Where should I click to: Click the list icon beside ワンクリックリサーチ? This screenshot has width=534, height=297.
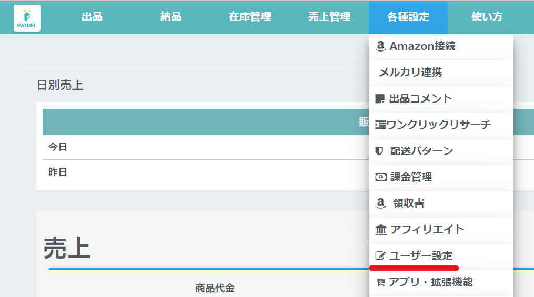pos(380,125)
